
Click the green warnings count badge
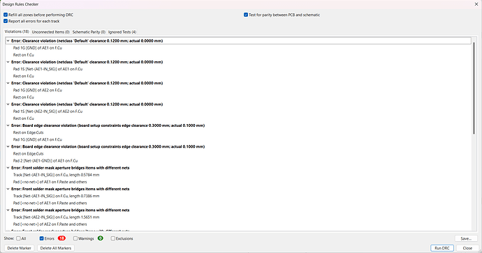coord(100,238)
